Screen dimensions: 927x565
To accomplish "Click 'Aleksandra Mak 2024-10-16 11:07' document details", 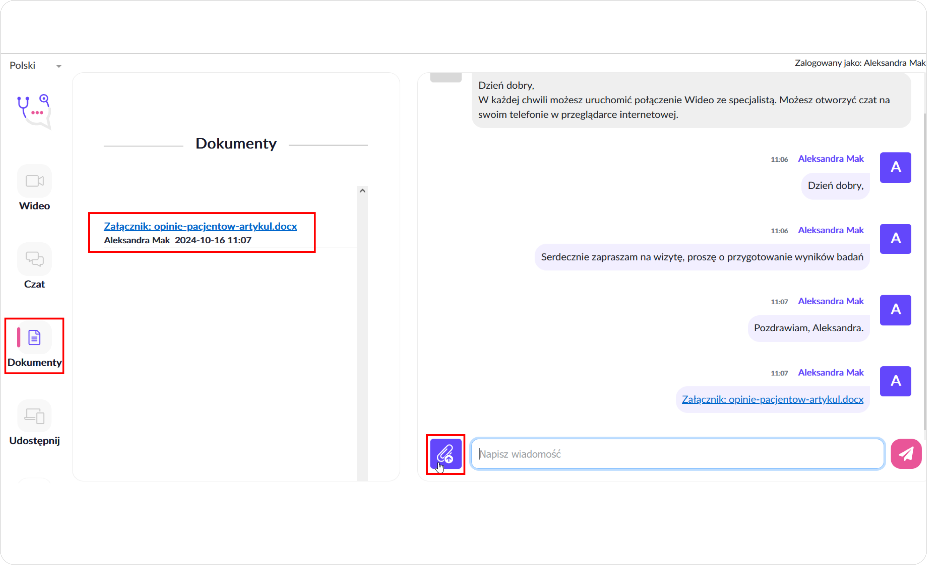I will coord(178,240).
